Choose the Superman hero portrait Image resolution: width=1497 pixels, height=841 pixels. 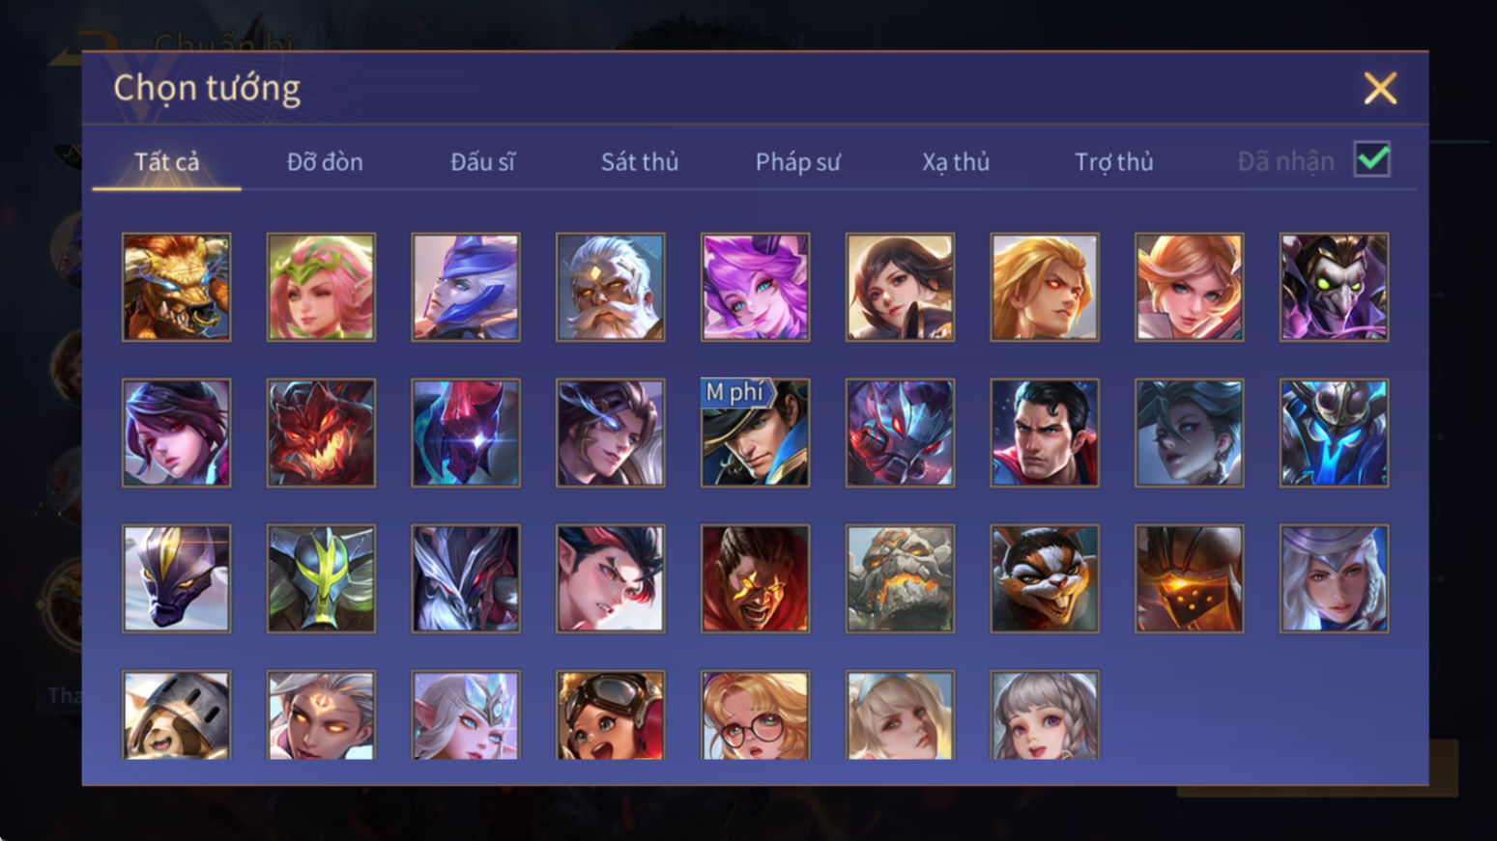coord(1044,433)
